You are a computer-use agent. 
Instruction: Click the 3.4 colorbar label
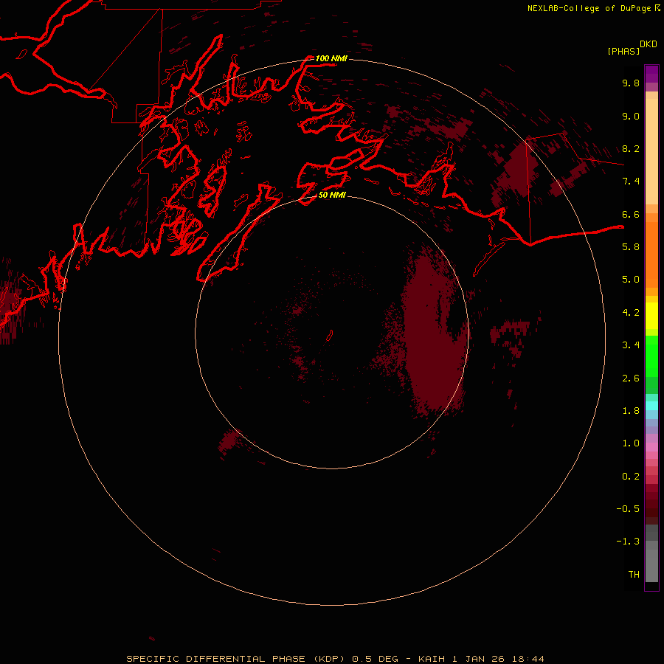[631, 345]
